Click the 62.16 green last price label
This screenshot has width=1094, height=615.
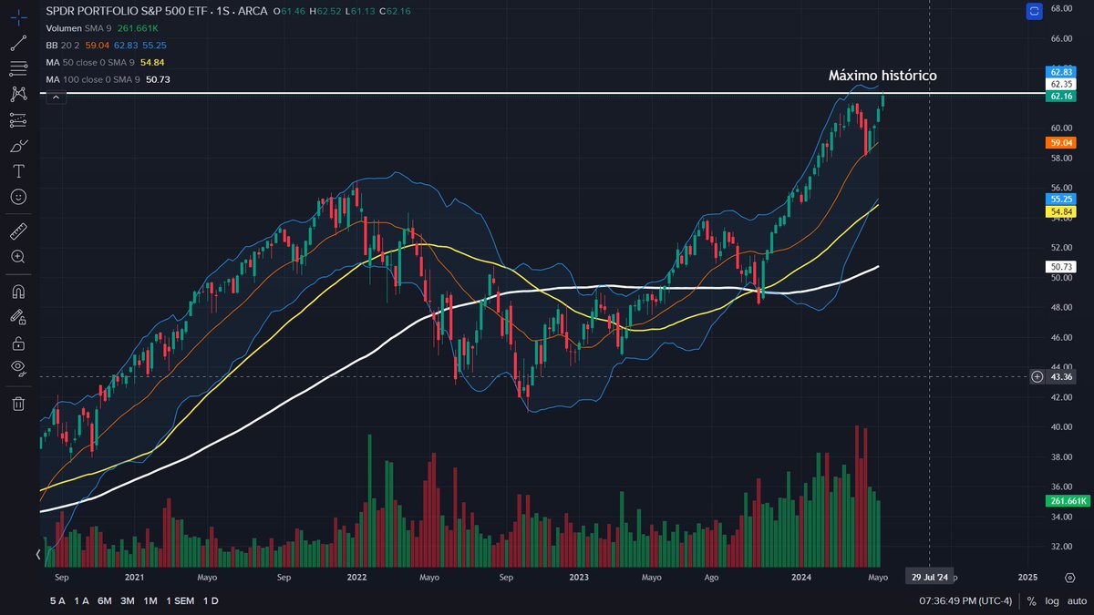tap(1059, 95)
